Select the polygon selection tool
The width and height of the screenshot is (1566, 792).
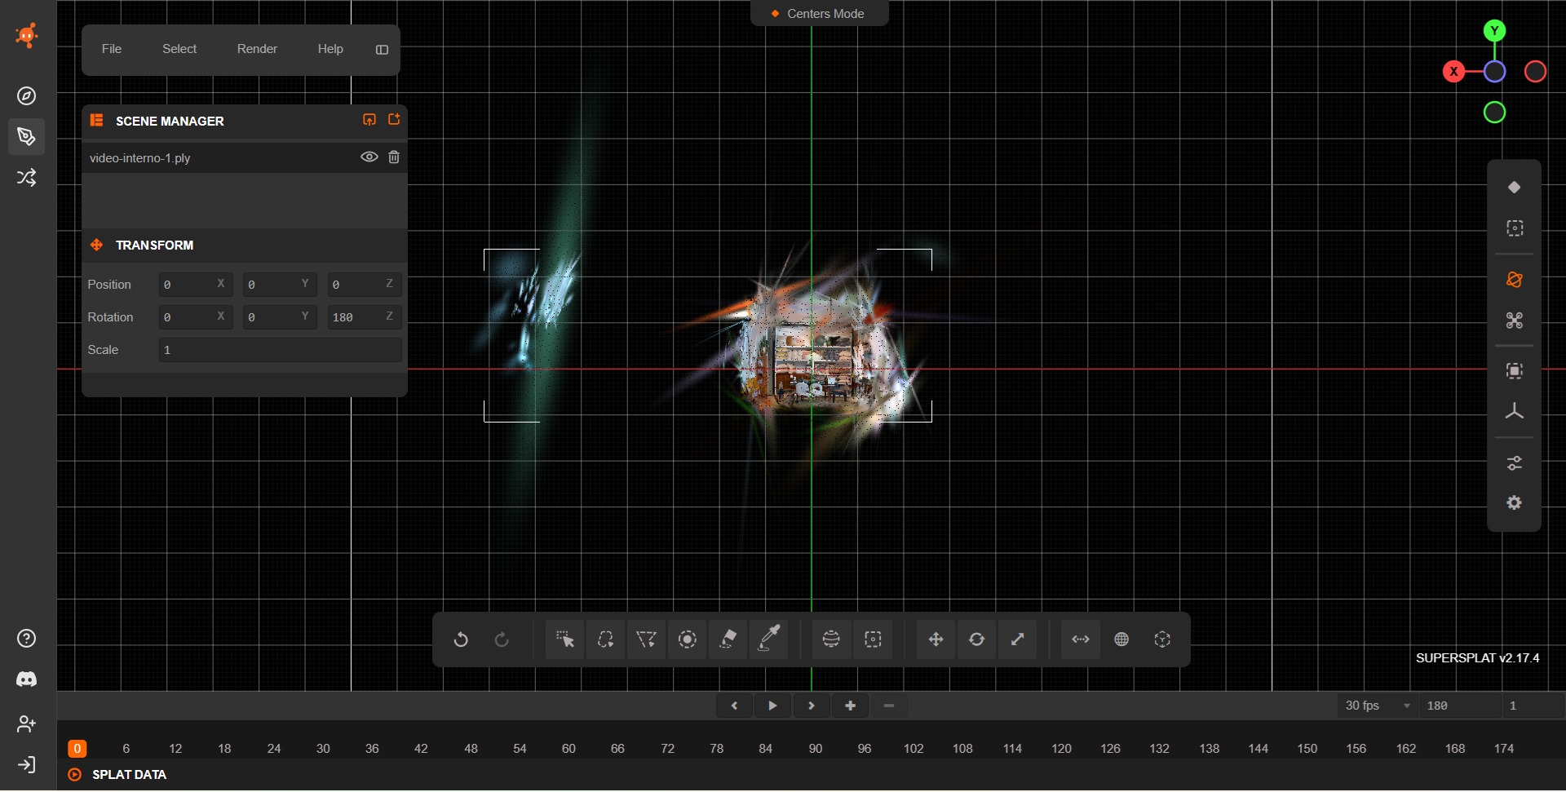646,640
